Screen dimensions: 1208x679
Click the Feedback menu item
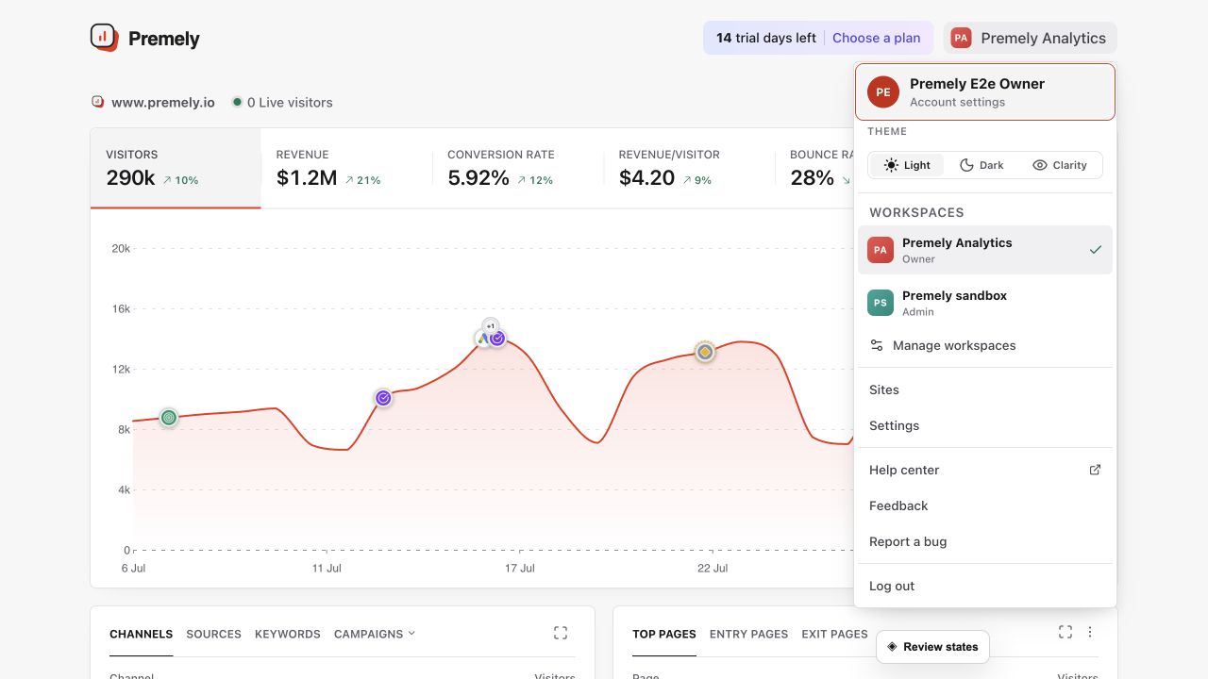[x=985, y=505]
